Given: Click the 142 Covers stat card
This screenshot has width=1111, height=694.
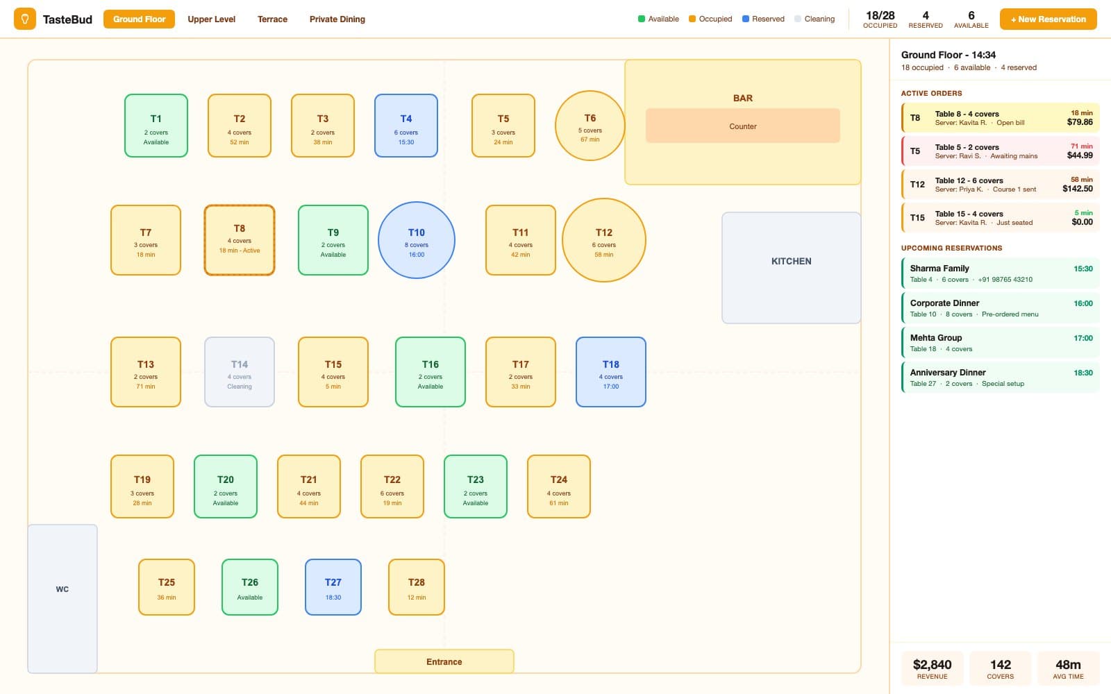Looking at the screenshot, I should pyautogui.click(x=1000, y=669).
